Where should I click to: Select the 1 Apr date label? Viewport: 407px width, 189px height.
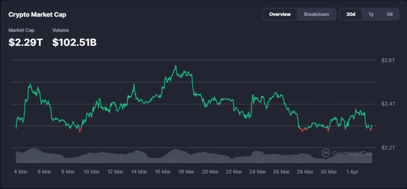click(x=352, y=172)
